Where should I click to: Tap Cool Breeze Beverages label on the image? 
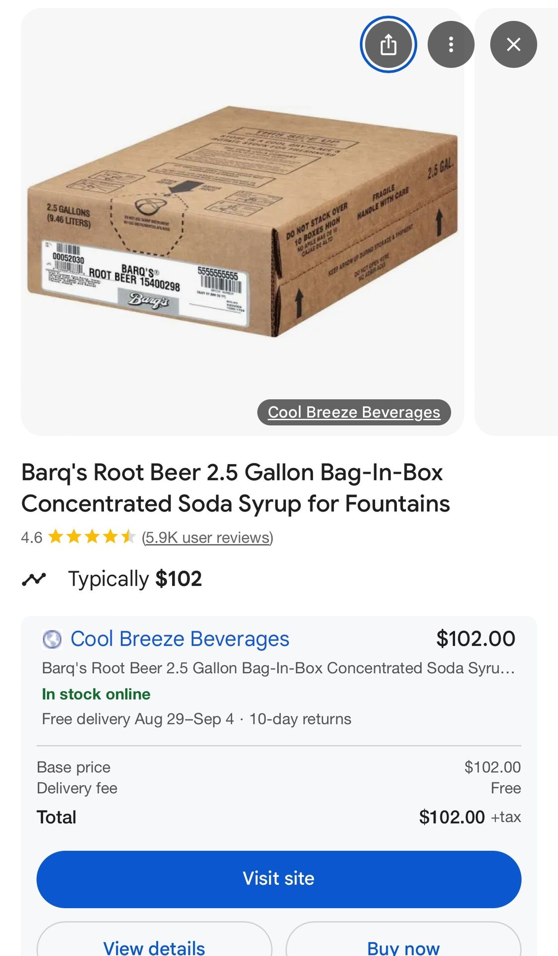point(354,412)
